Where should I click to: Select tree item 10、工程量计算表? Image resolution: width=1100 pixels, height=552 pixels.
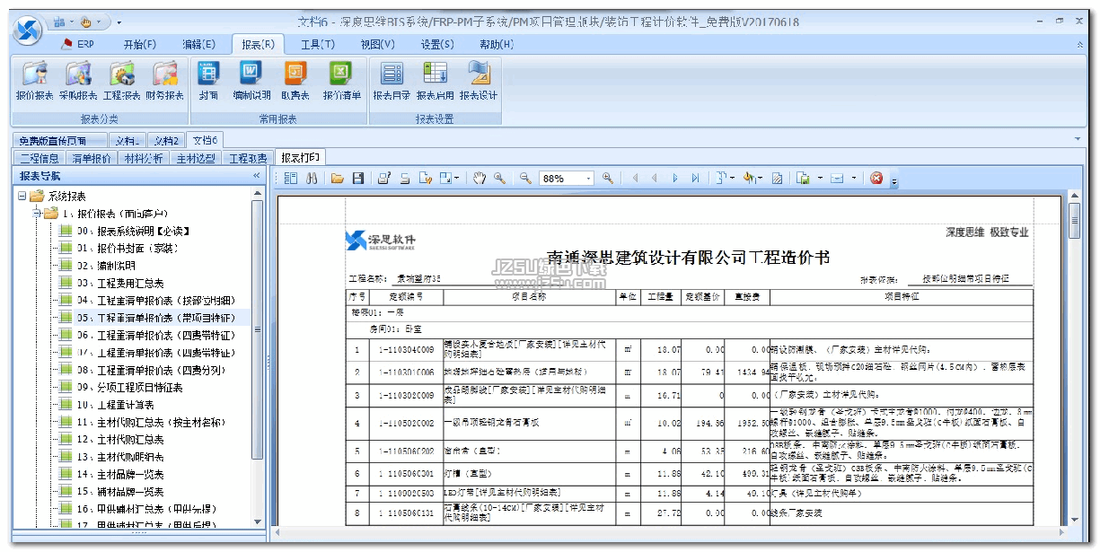109,405
